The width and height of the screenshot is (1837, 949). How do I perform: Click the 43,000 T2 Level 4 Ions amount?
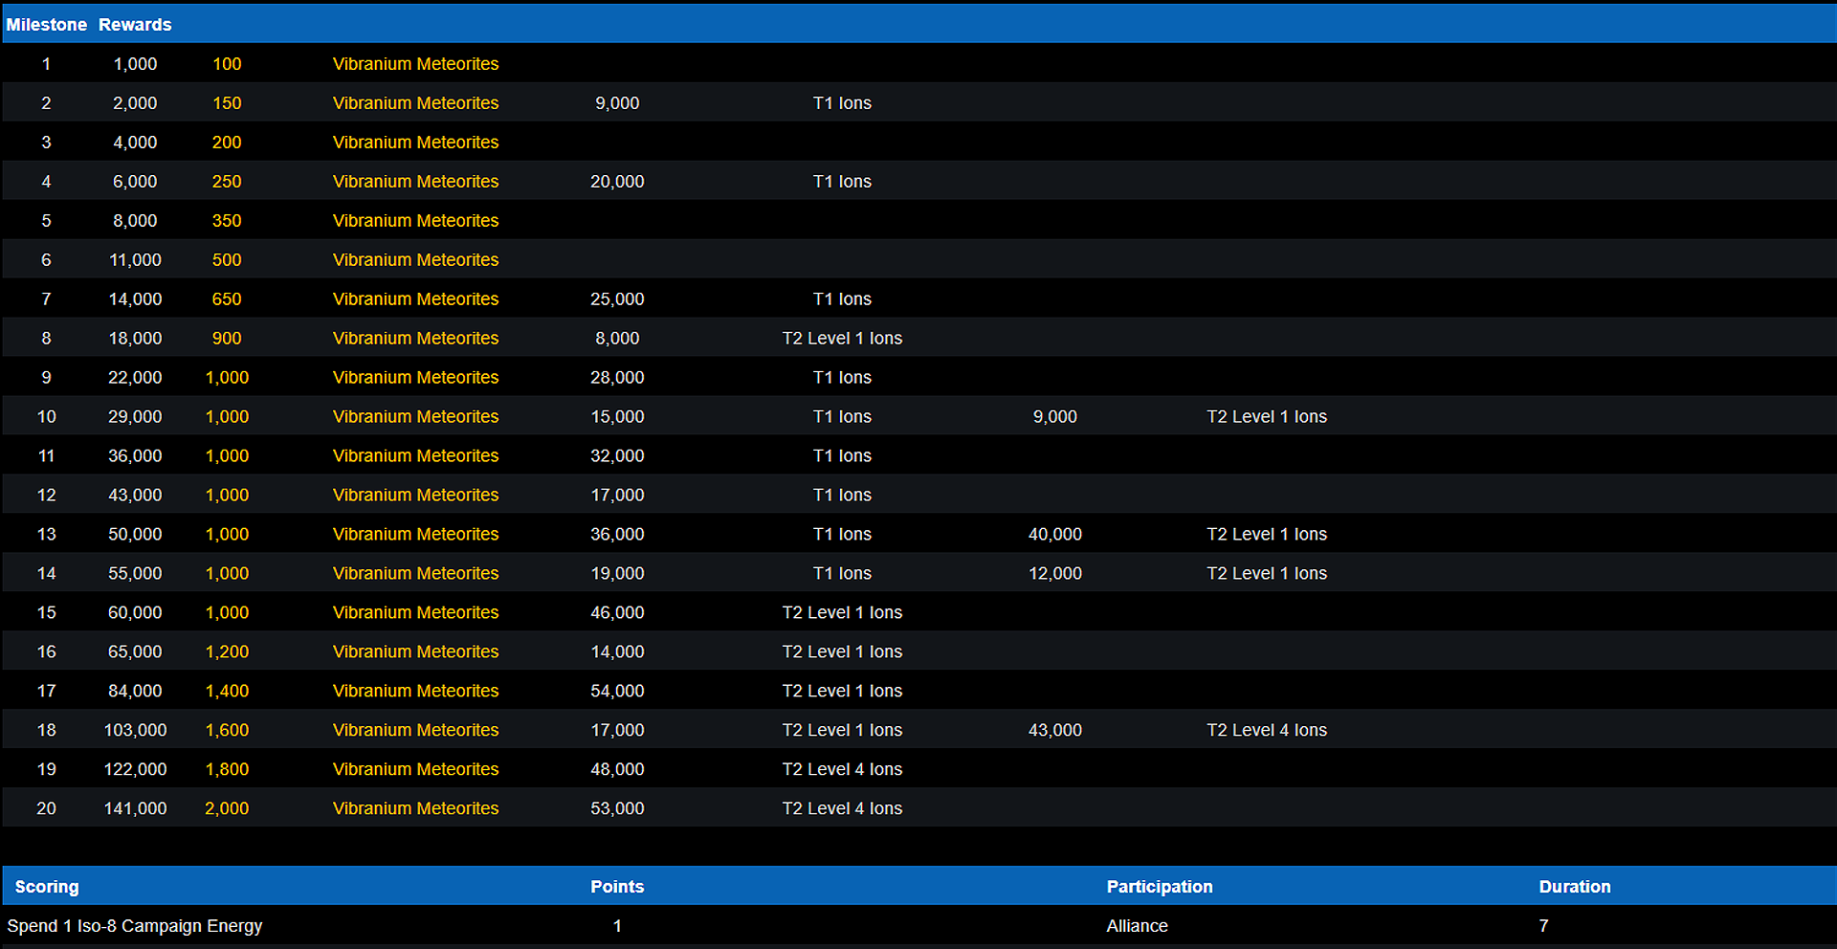coord(1055,731)
